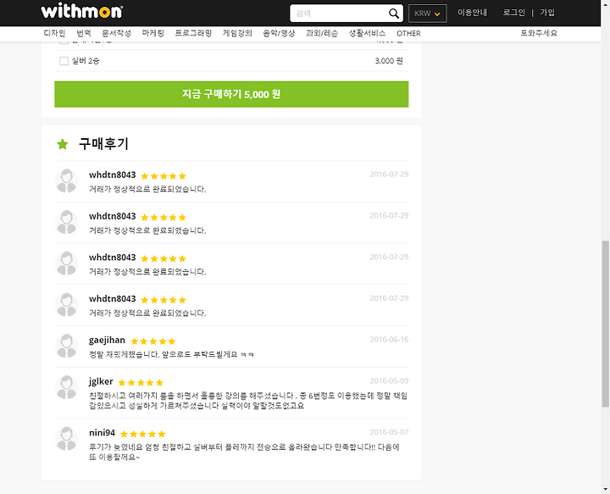Open the 게임강의 category menu
This screenshot has width=610, height=494.
click(237, 33)
